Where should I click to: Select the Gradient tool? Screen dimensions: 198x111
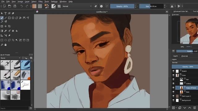[2, 31]
